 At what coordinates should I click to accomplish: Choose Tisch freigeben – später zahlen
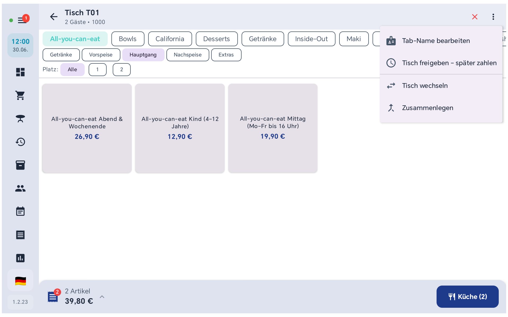pyautogui.click(x=441, y=63)
